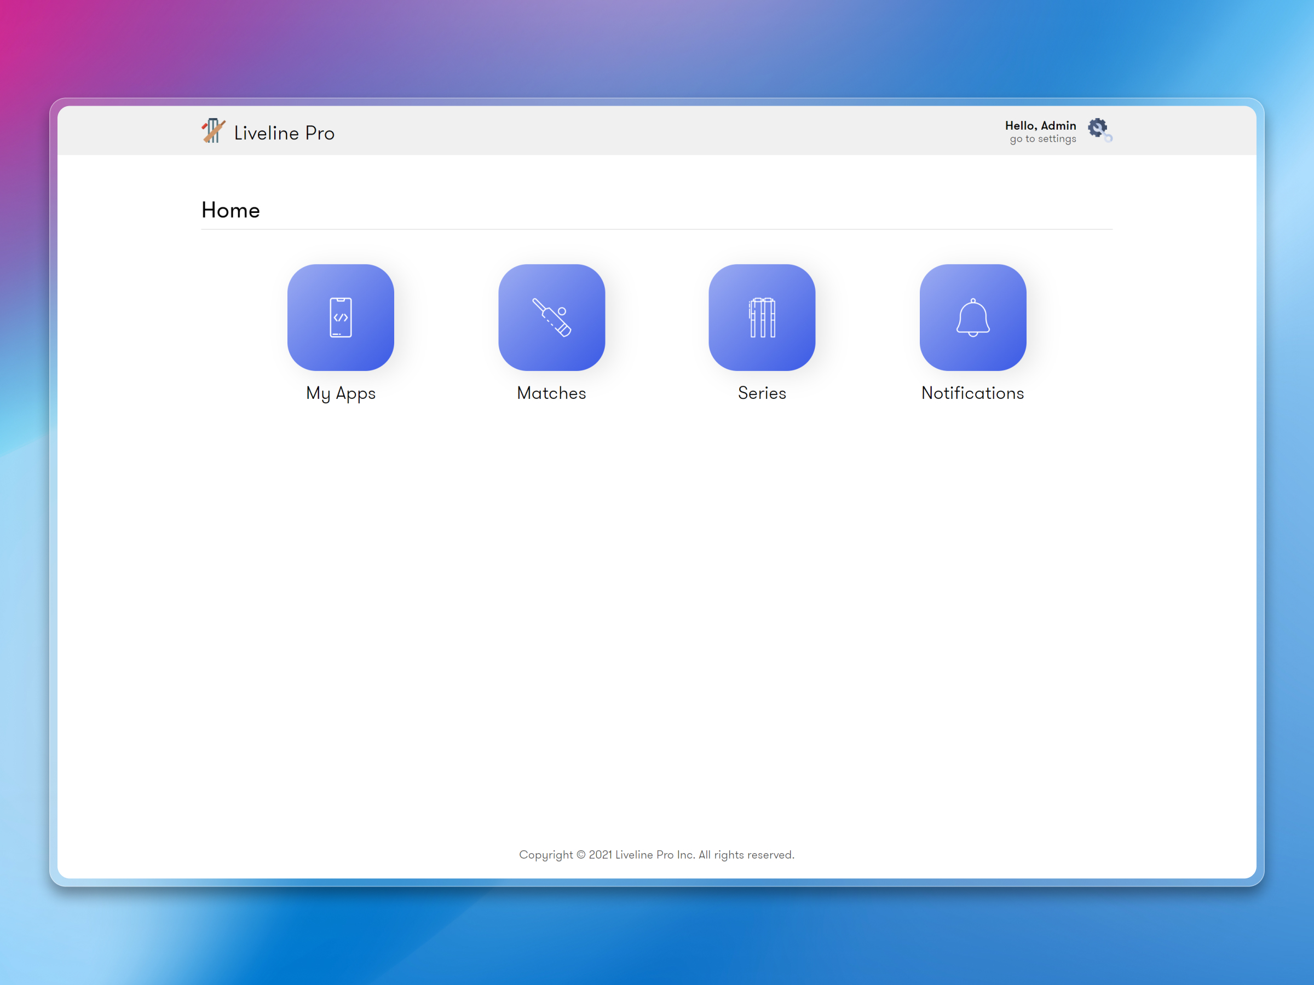Image resolution: width=1314 pixels, height=985 pixels.
Task: Click the 'Home' page heading
Action: pyautogui.click(x=230, y=210)
